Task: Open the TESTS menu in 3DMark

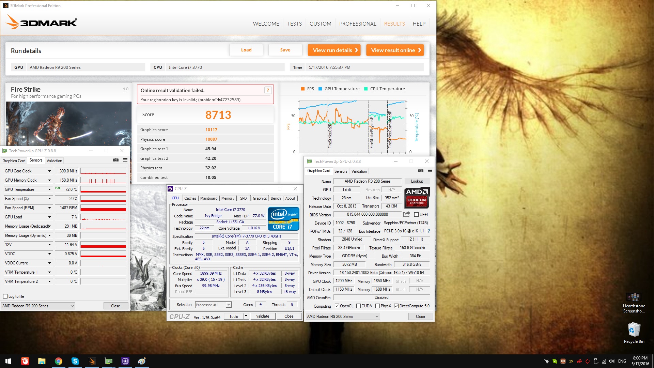Action: pos(294,24)
